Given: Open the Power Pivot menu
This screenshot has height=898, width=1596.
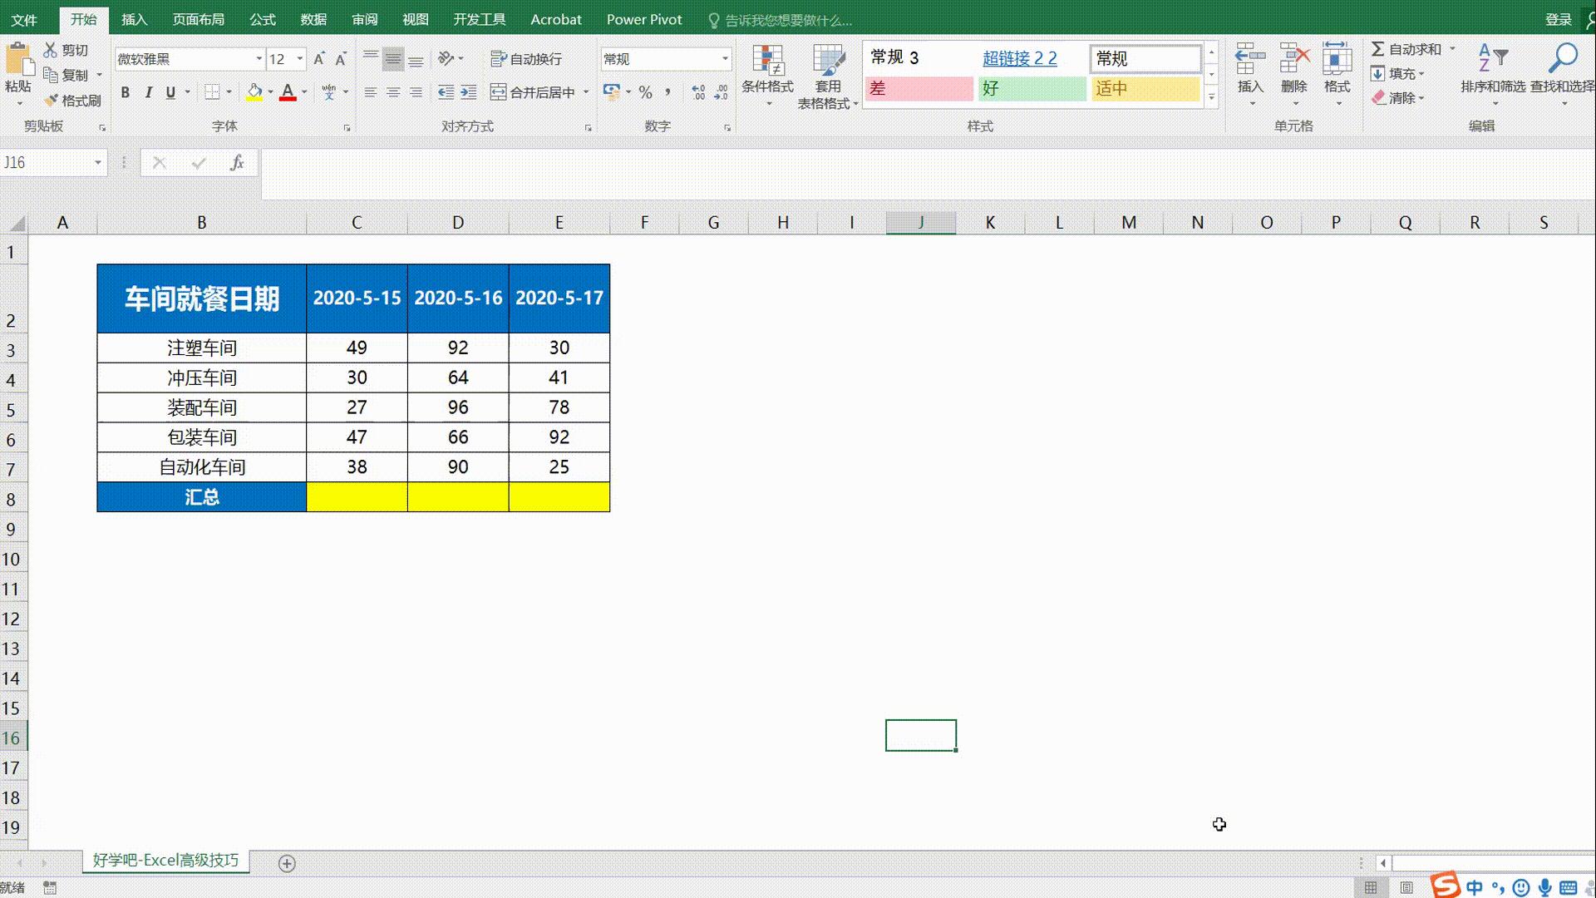Looking at the screenshot, I should pos(644,19).
